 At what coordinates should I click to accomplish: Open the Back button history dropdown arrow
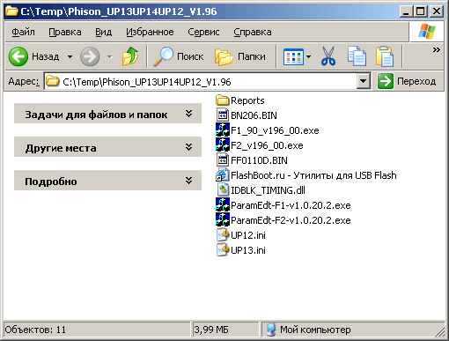click(70, 56)
